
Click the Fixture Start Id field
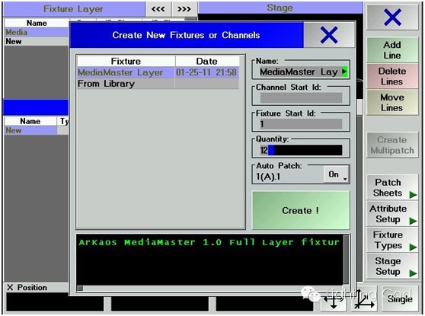pos(301,124)
